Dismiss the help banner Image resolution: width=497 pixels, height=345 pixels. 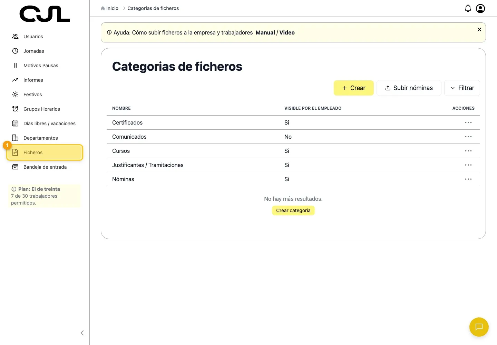coord(479,29)
